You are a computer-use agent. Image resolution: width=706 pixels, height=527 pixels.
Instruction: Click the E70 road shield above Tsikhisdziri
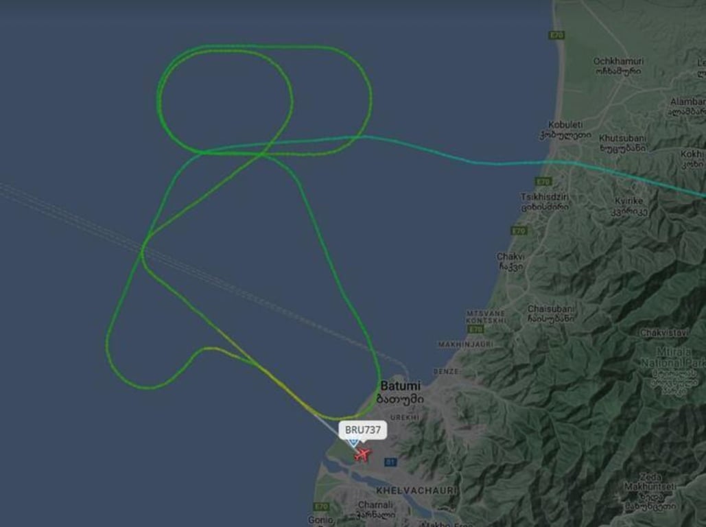pos(543,182)
